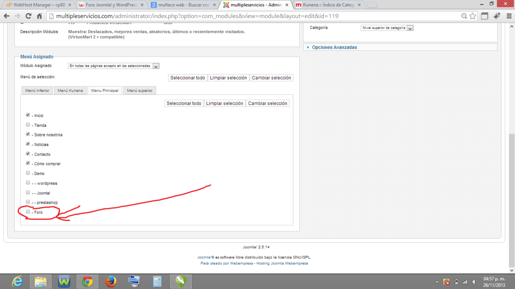Image resolution: width=515 pixels, height=289 pixels.
Task: Click upper Limpiar selección button
Action: tap(228, 78)
